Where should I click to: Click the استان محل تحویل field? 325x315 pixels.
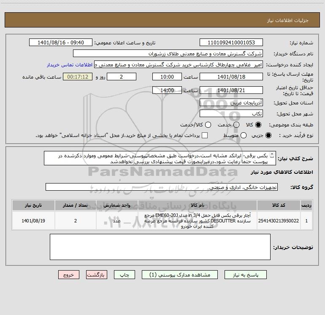(231, 102)
